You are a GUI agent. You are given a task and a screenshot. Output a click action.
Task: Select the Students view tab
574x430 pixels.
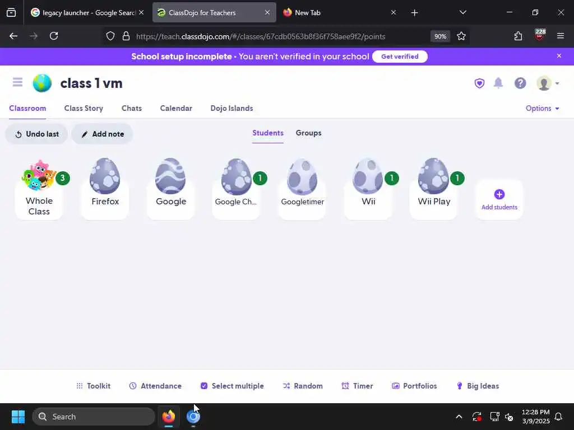point(268,133)
